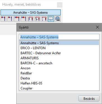
Task: Click the red bracket icon with cursor arrow
Action: 37,19
